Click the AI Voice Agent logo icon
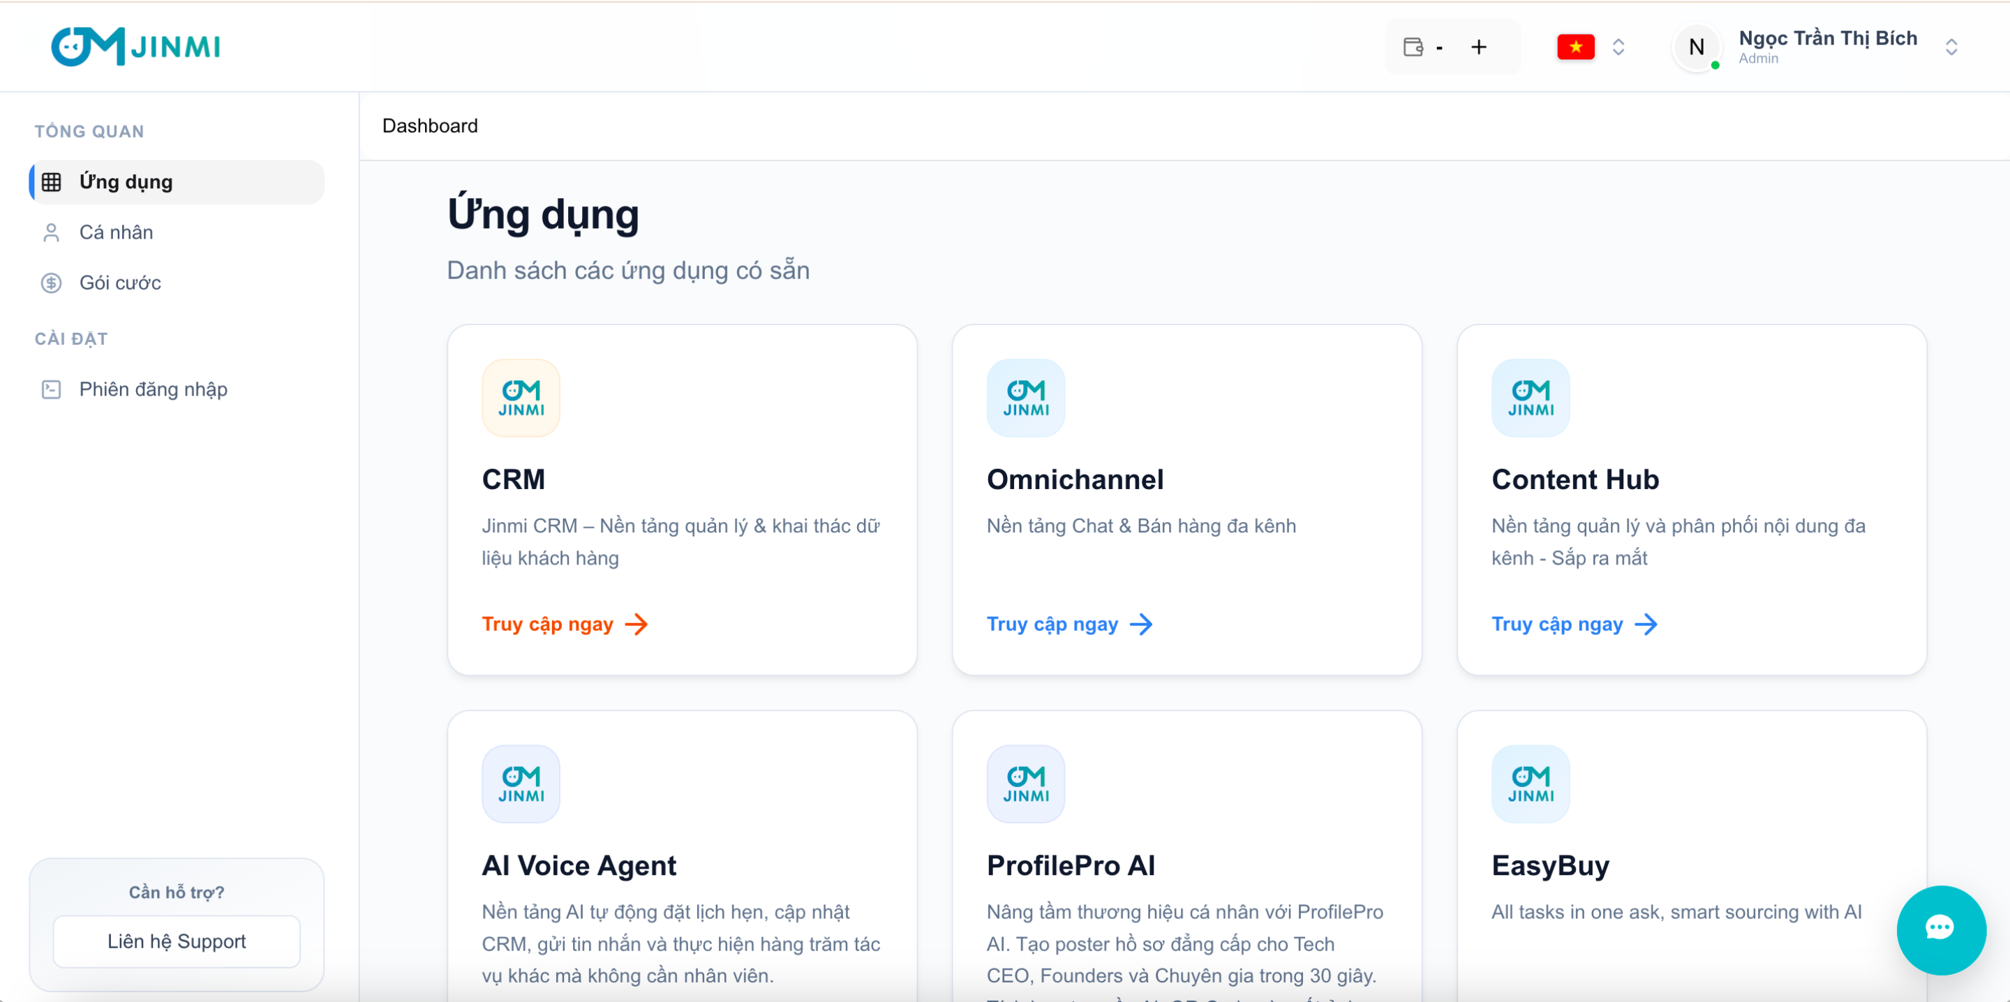Image resolution: width=2010 pixels, height=1002 pixels. click(521, 784)
